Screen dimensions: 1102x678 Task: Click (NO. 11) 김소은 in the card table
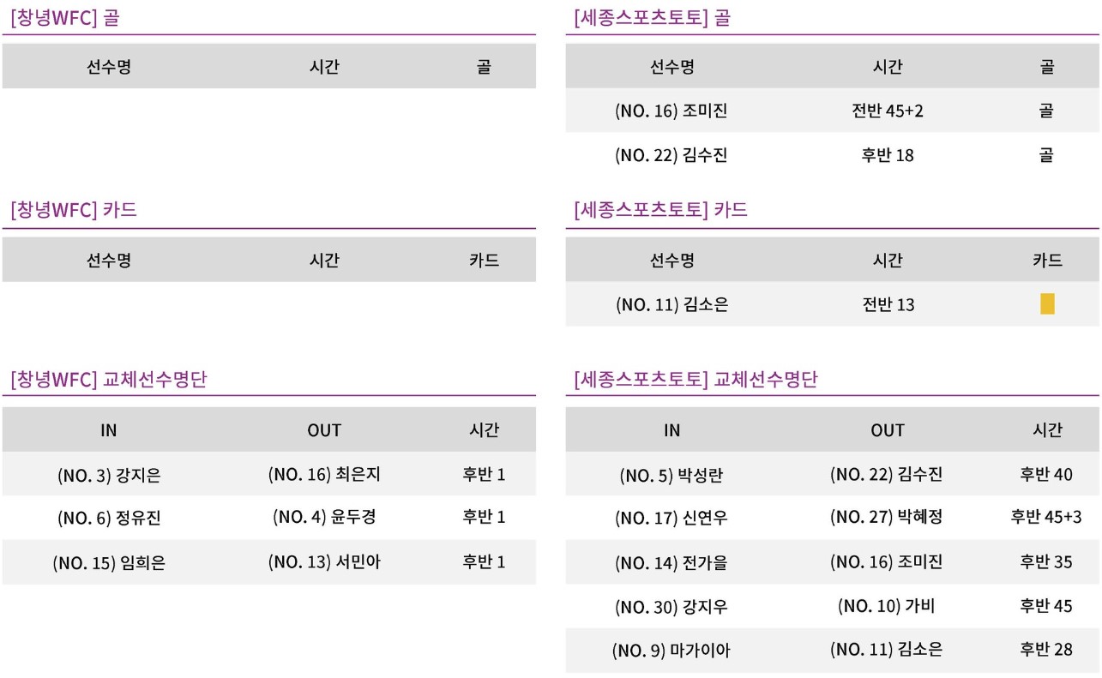[671, 304]
